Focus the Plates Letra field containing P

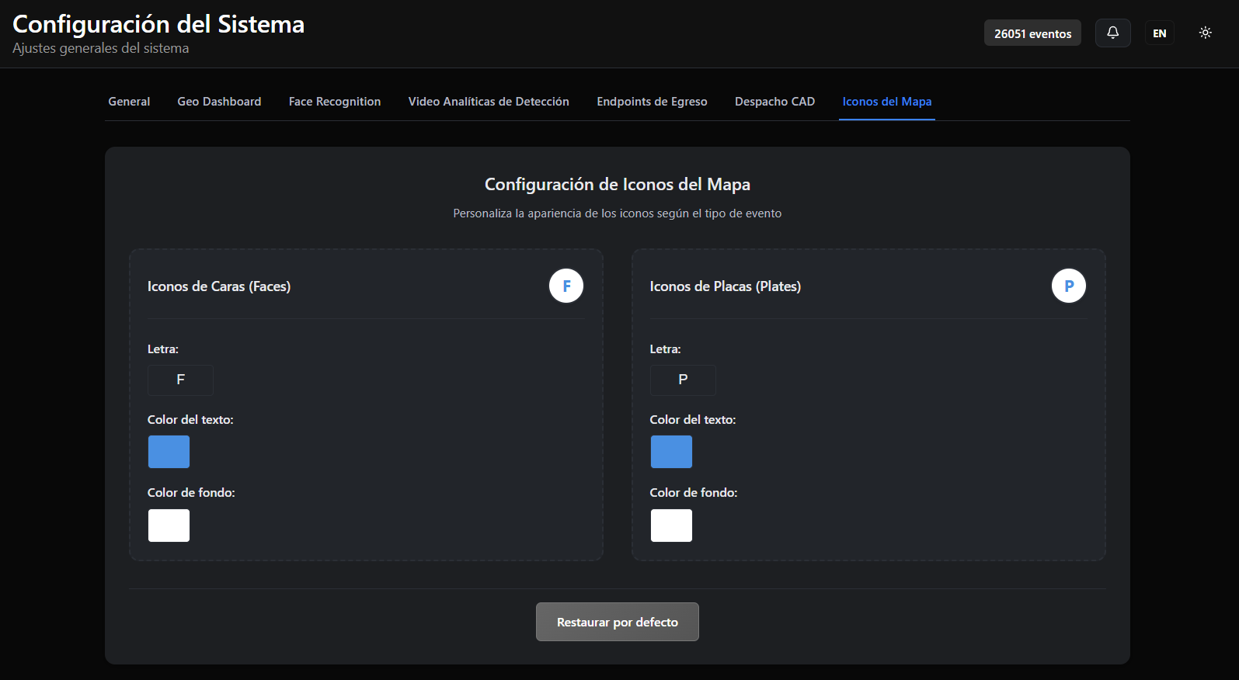pyautogui.click(x=683, y=380)
